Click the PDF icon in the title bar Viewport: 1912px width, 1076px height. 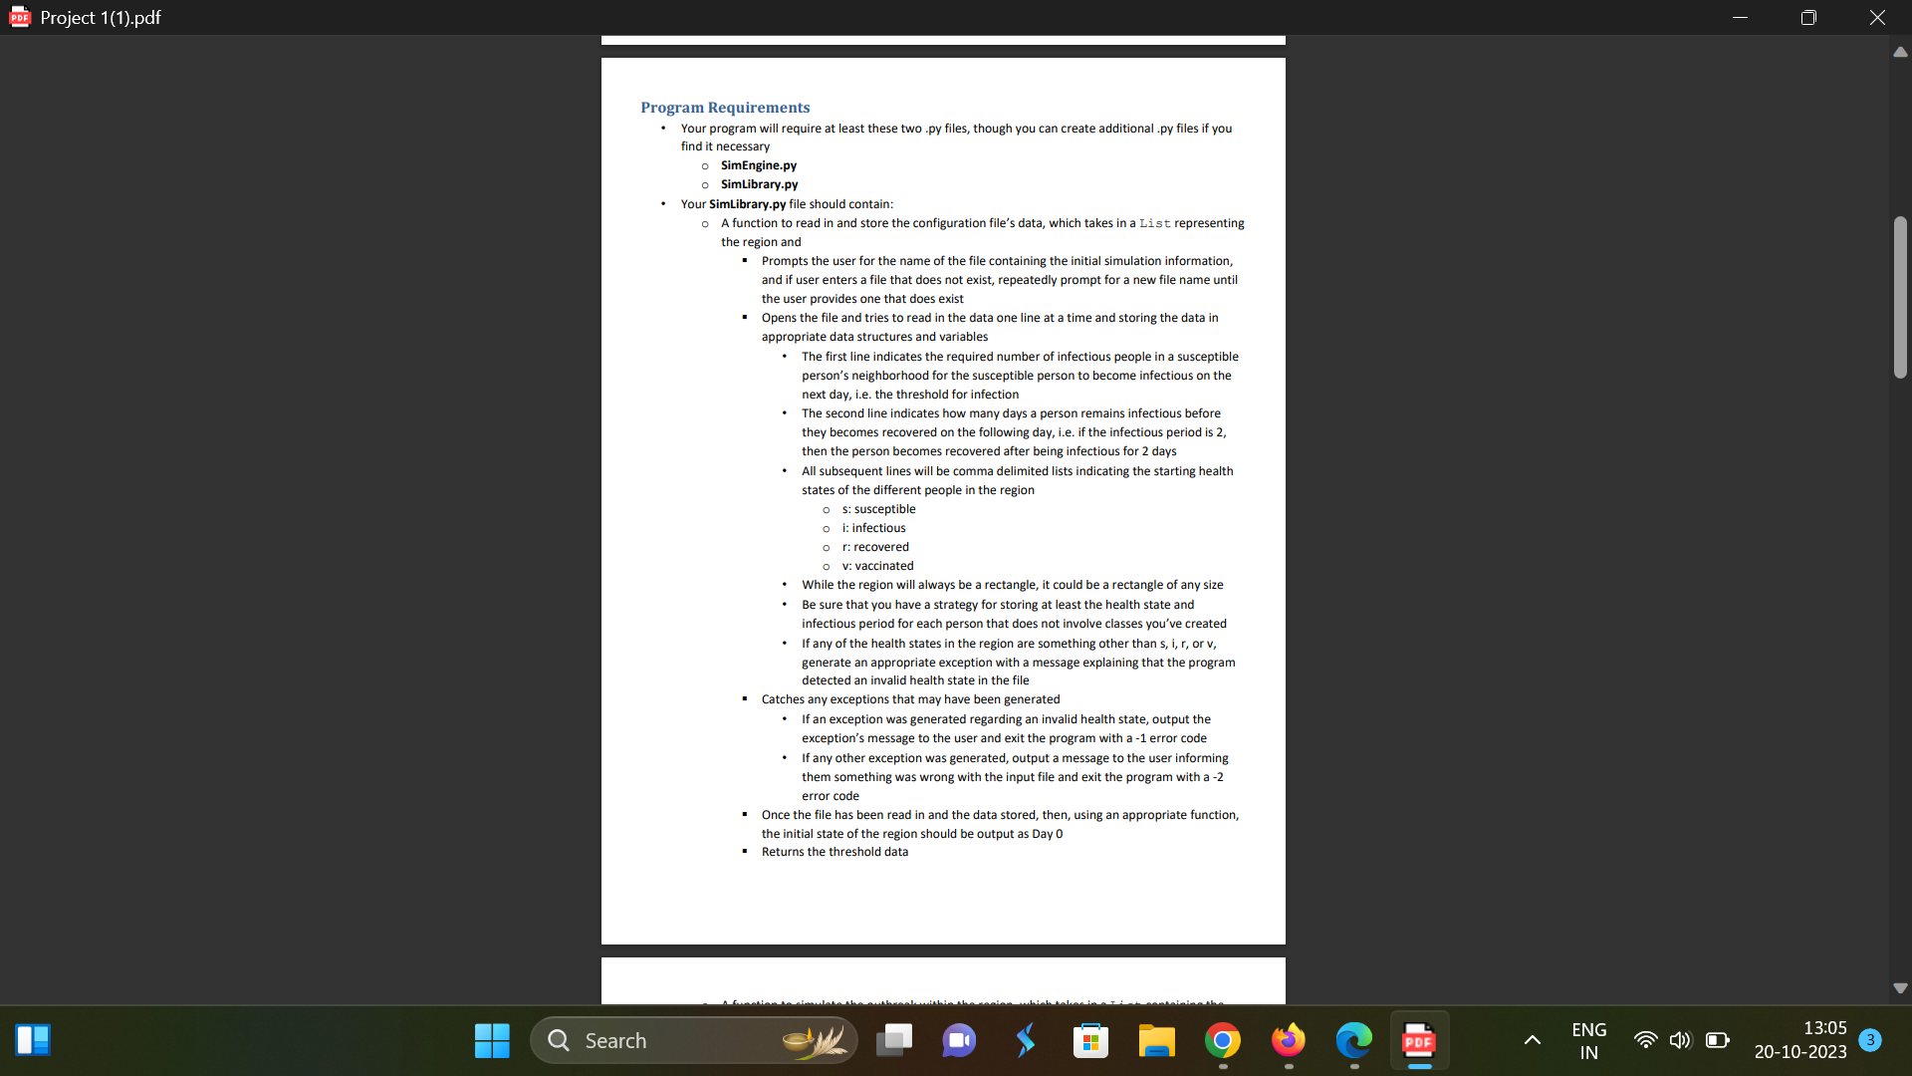click(20, 16)
